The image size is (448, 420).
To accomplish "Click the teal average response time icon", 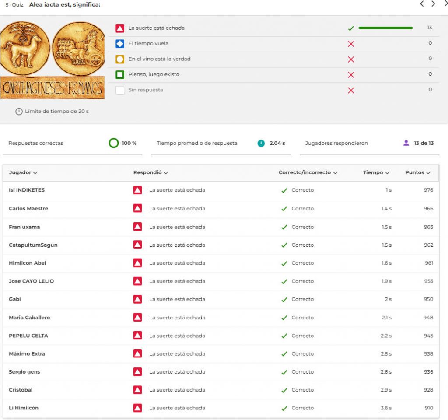I will click(x=261, y=143).
